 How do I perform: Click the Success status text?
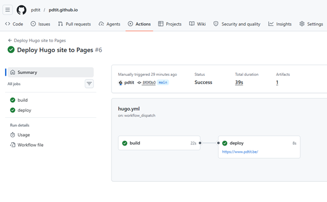tap(203, 82)
